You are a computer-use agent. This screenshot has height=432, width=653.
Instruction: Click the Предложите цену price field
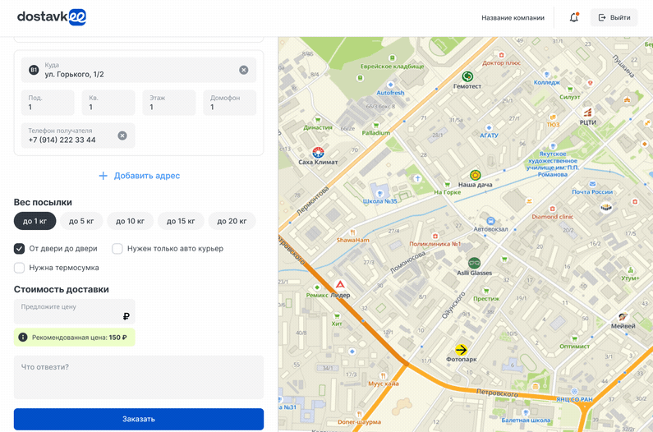74,311
